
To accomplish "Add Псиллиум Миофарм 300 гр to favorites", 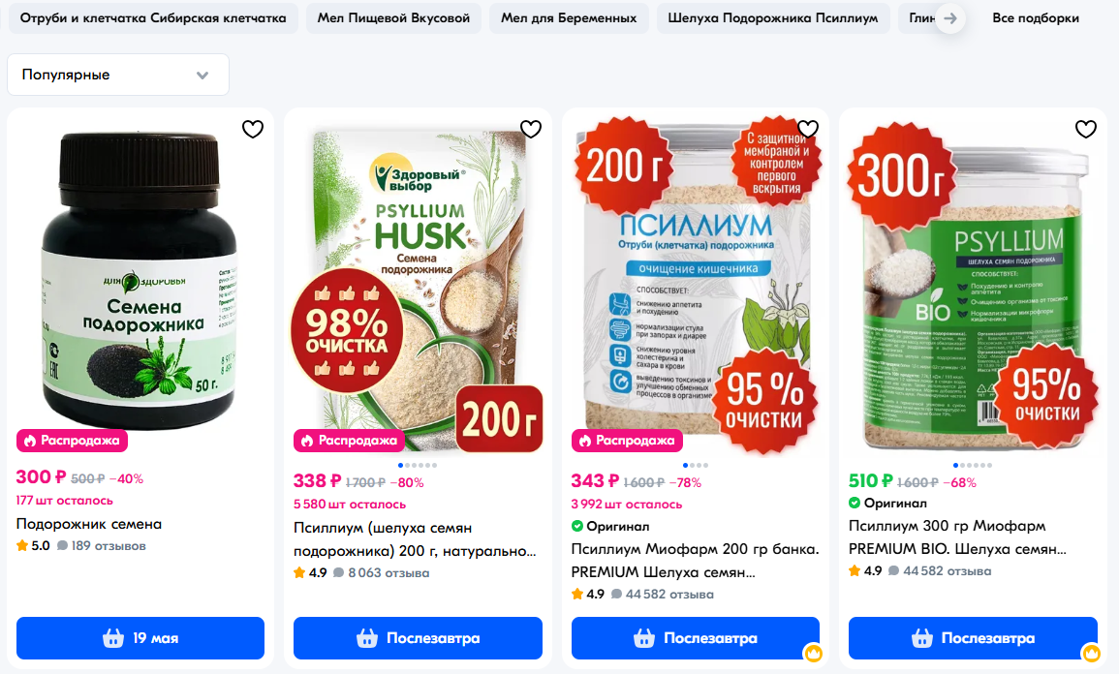I will pos(1085,129).
